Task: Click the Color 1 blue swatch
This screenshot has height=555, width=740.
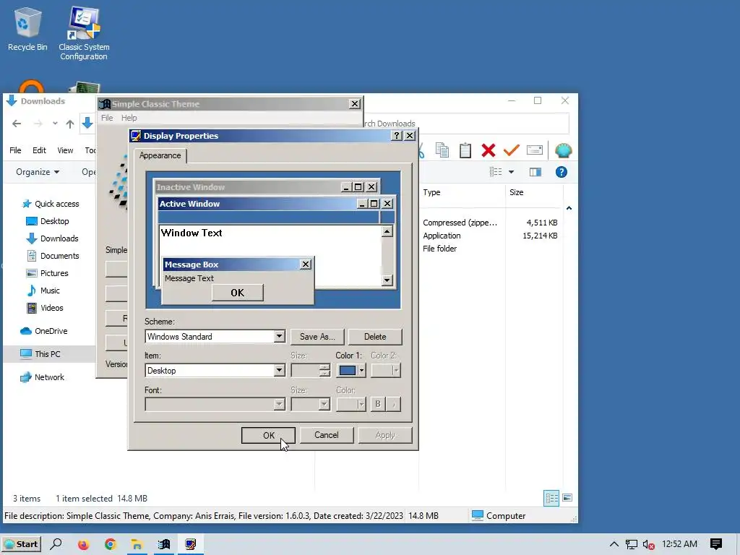Action: tap(348, 371)
